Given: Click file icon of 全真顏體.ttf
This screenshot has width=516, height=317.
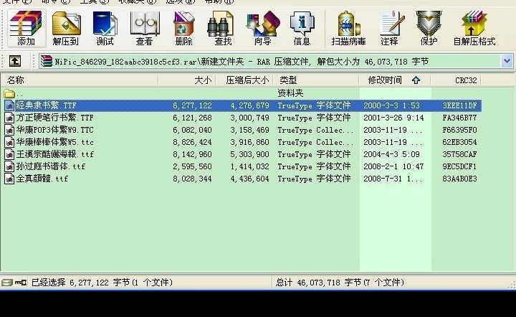Looking at the screenshot, I should tap(9, 179).
